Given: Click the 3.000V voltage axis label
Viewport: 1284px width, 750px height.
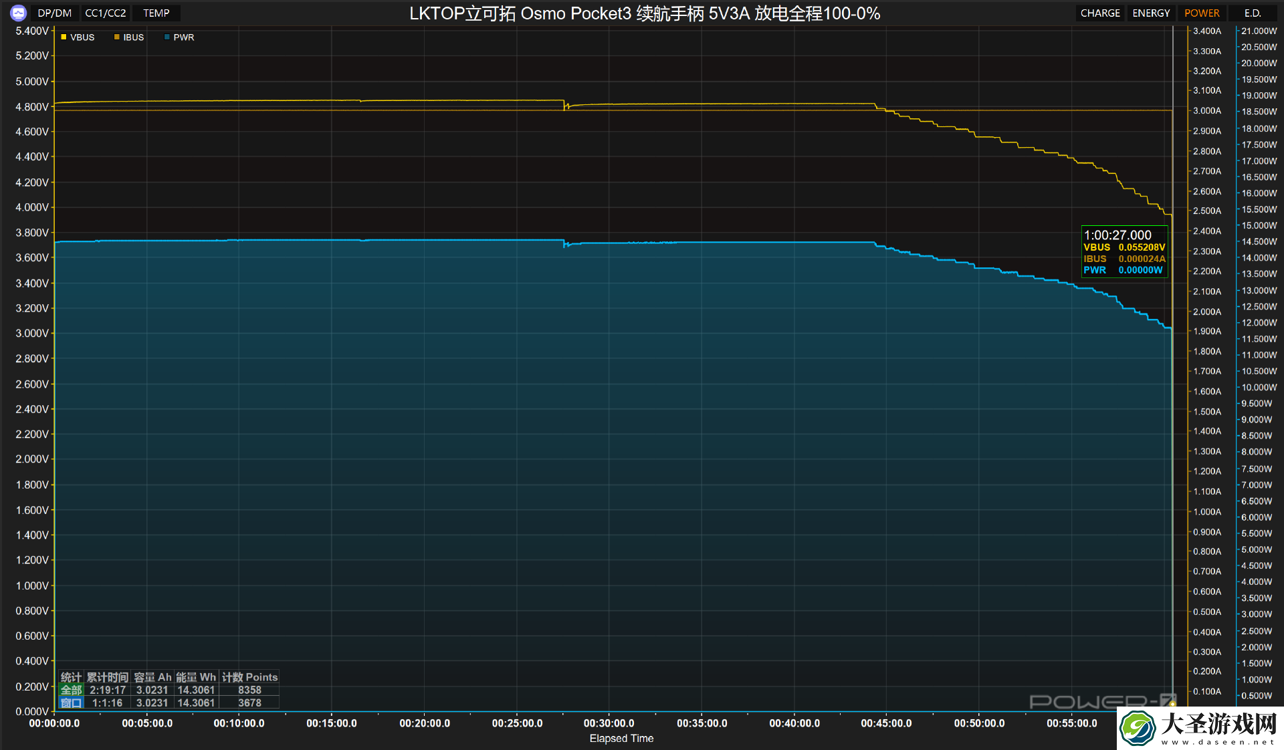Looking at the screenshot, I should tap(32, 333).
